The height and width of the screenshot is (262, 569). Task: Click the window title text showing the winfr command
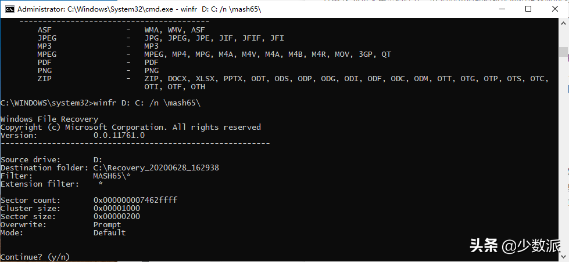139,9
